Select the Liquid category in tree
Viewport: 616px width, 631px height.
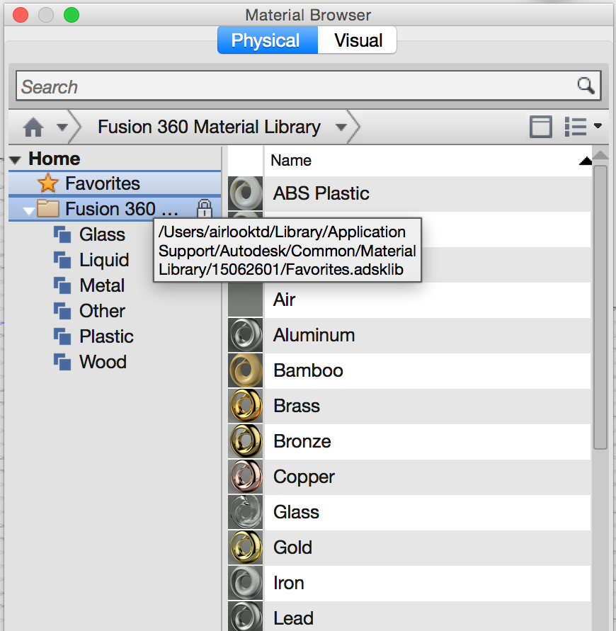click(x=104, y=260)
